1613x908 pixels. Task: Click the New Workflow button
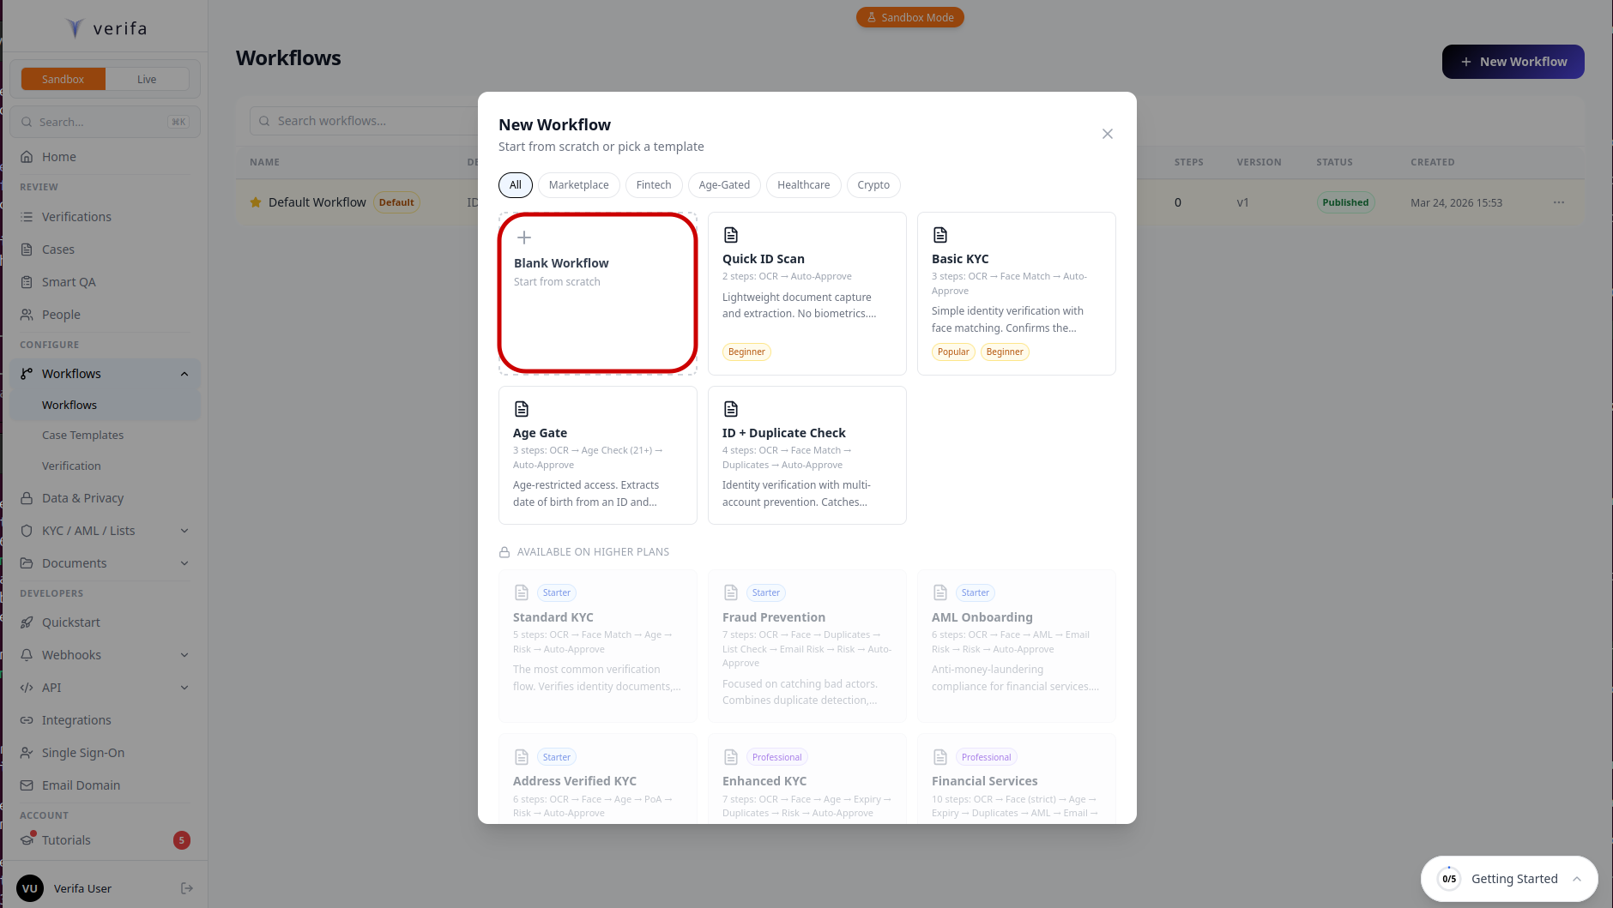[1513, 61]
